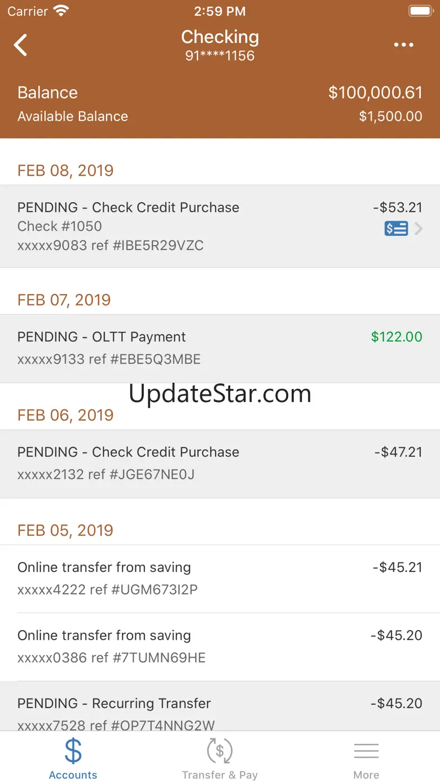Tap the back arrow icon
The height and width of the screenshot is (783, 440).
(x=21, y=45)
